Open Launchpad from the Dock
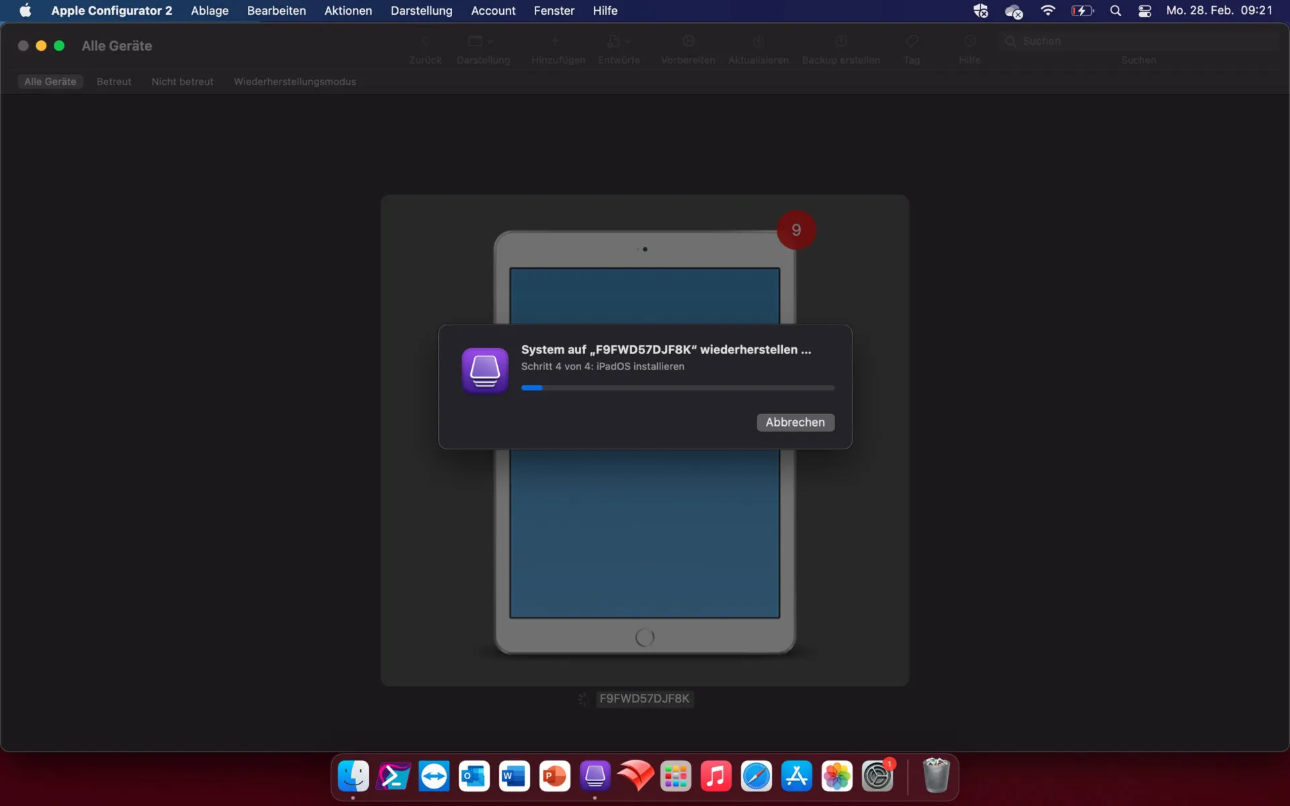 675,776
